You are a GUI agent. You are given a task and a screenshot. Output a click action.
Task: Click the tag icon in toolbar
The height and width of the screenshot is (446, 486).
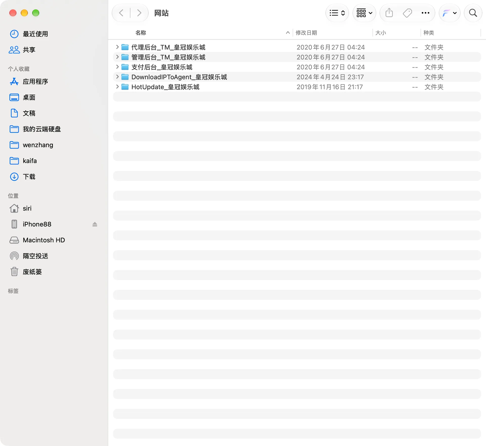tap(407, 13)
